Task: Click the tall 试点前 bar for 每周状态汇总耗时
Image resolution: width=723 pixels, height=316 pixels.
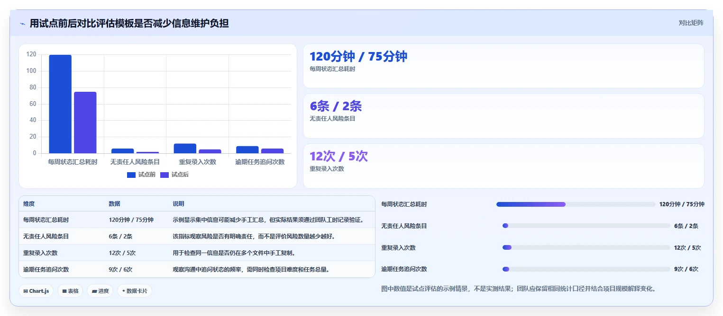Action: point(60,104)
